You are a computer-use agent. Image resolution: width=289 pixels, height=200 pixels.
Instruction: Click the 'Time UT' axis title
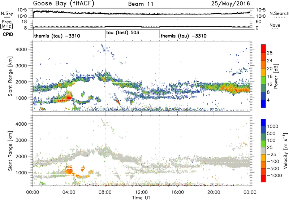pos(141,198)
